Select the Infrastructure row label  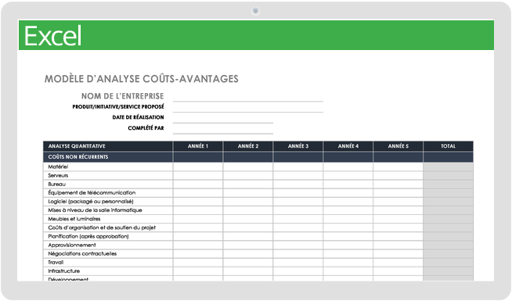[63, 271]
